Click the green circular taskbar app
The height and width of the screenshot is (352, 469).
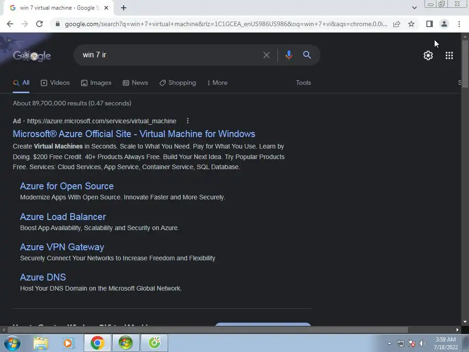(154, 343)
